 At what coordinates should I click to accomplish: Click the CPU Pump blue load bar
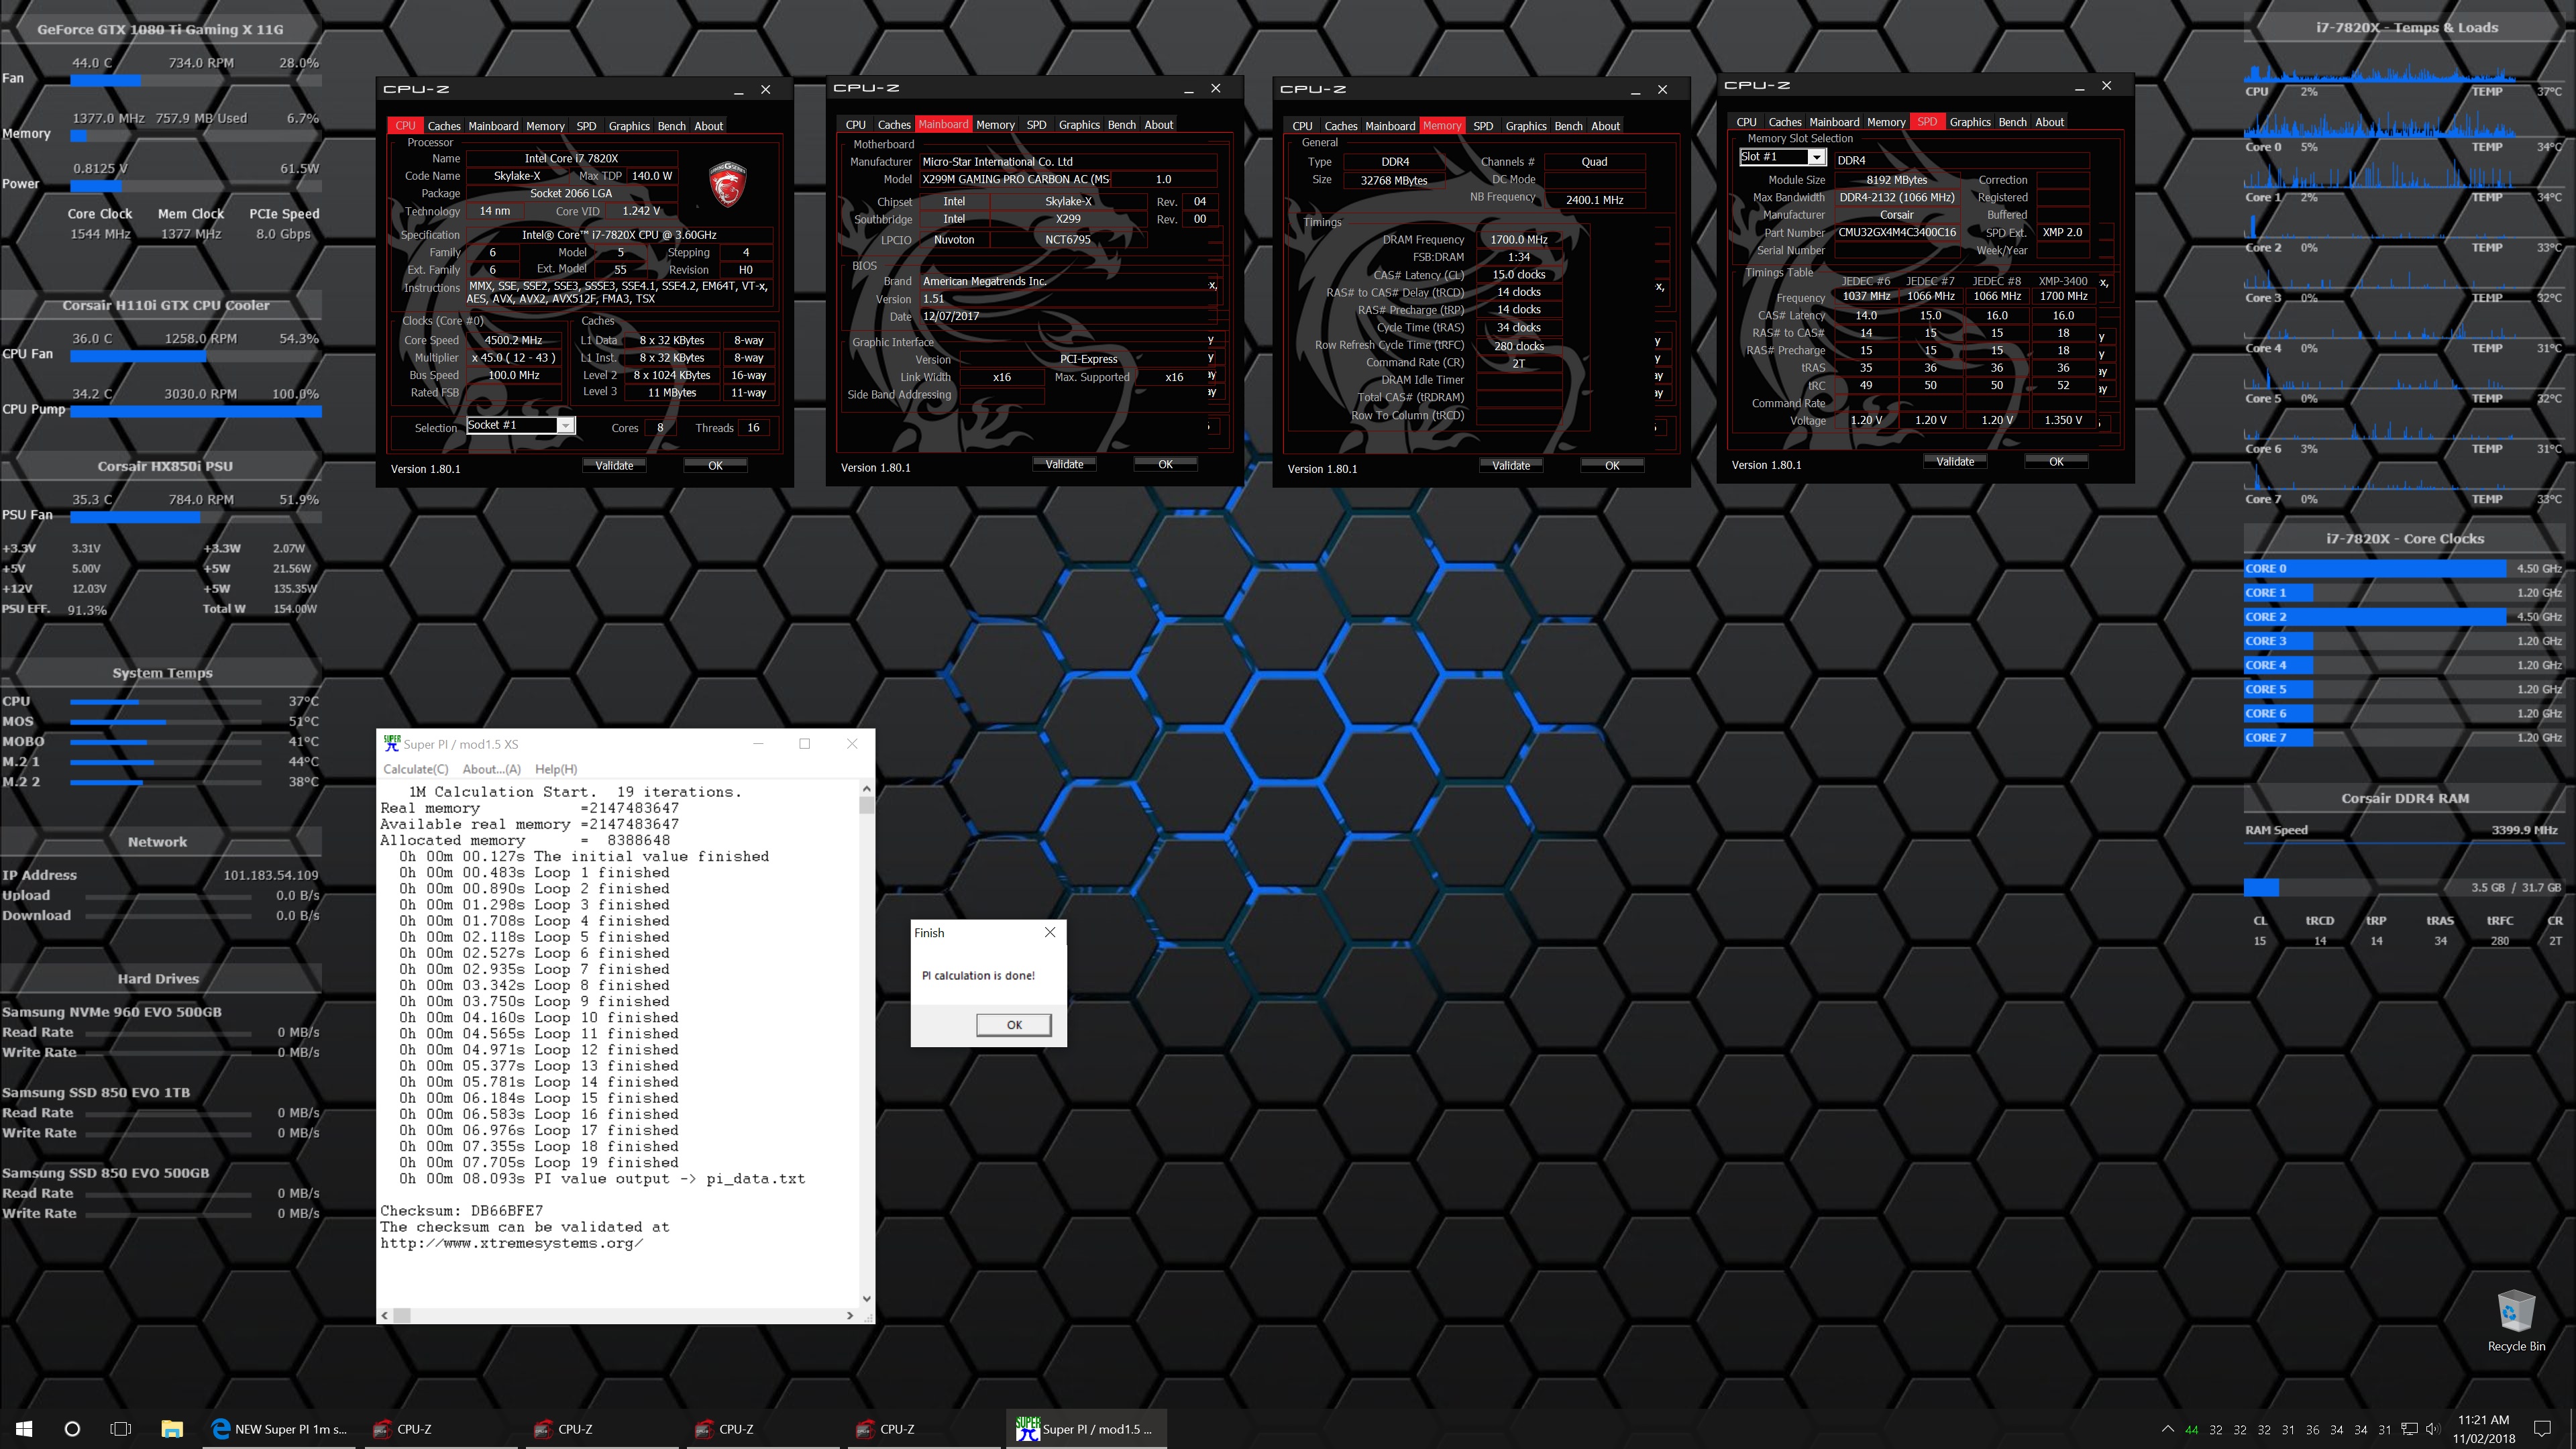196,411
